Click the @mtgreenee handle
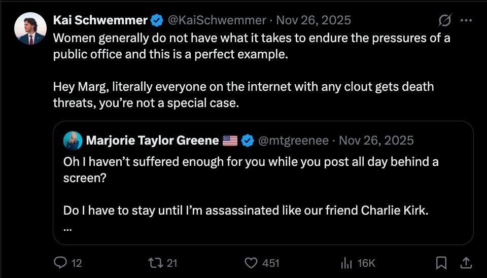This screenshot has height=278, width=487. tap(294, 141)
